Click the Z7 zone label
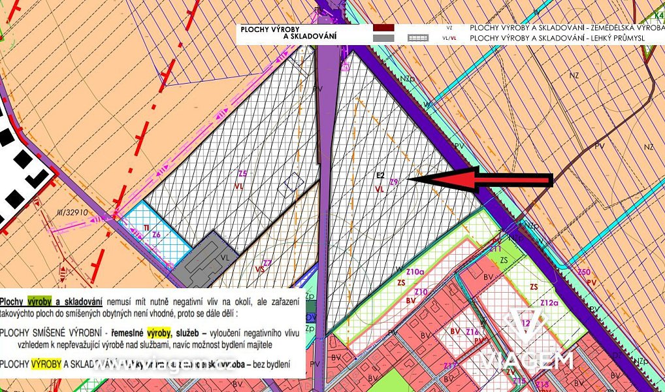Screen dimensions: 665x392 coord(267,263)
